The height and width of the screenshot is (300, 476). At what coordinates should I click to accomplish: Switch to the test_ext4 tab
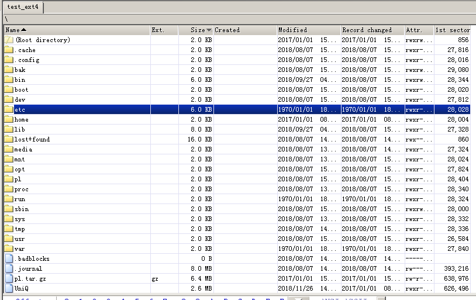[x=22, y=6]
